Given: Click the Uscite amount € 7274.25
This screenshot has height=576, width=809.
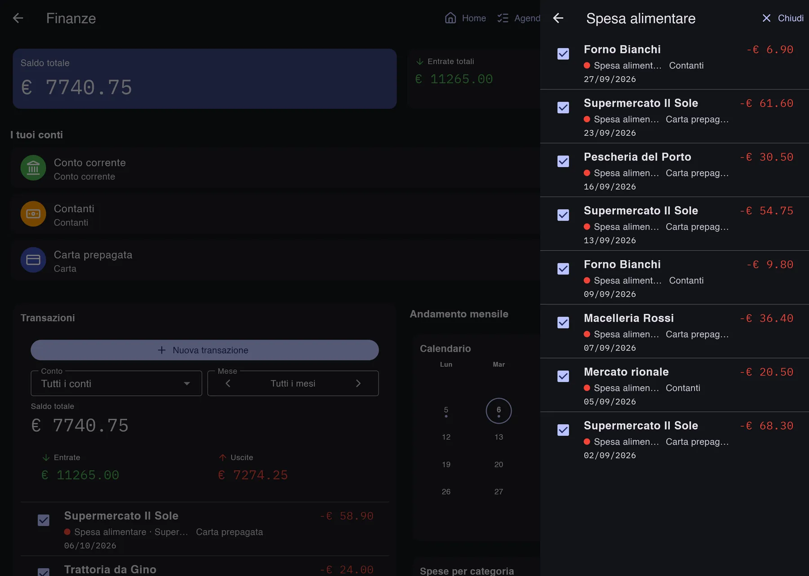Looking at the screenshot, I should click(x=253, y=475).
